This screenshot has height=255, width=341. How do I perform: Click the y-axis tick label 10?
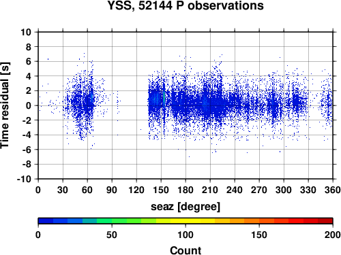[26, 32]
